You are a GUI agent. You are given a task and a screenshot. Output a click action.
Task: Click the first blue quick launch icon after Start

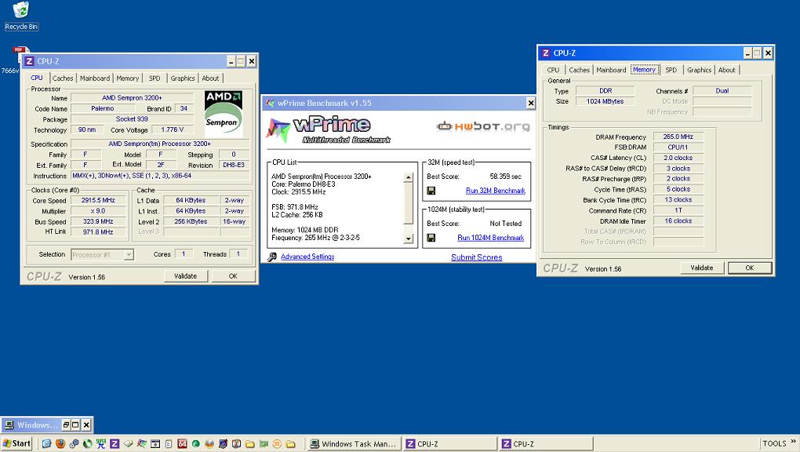tap(46, 443)
